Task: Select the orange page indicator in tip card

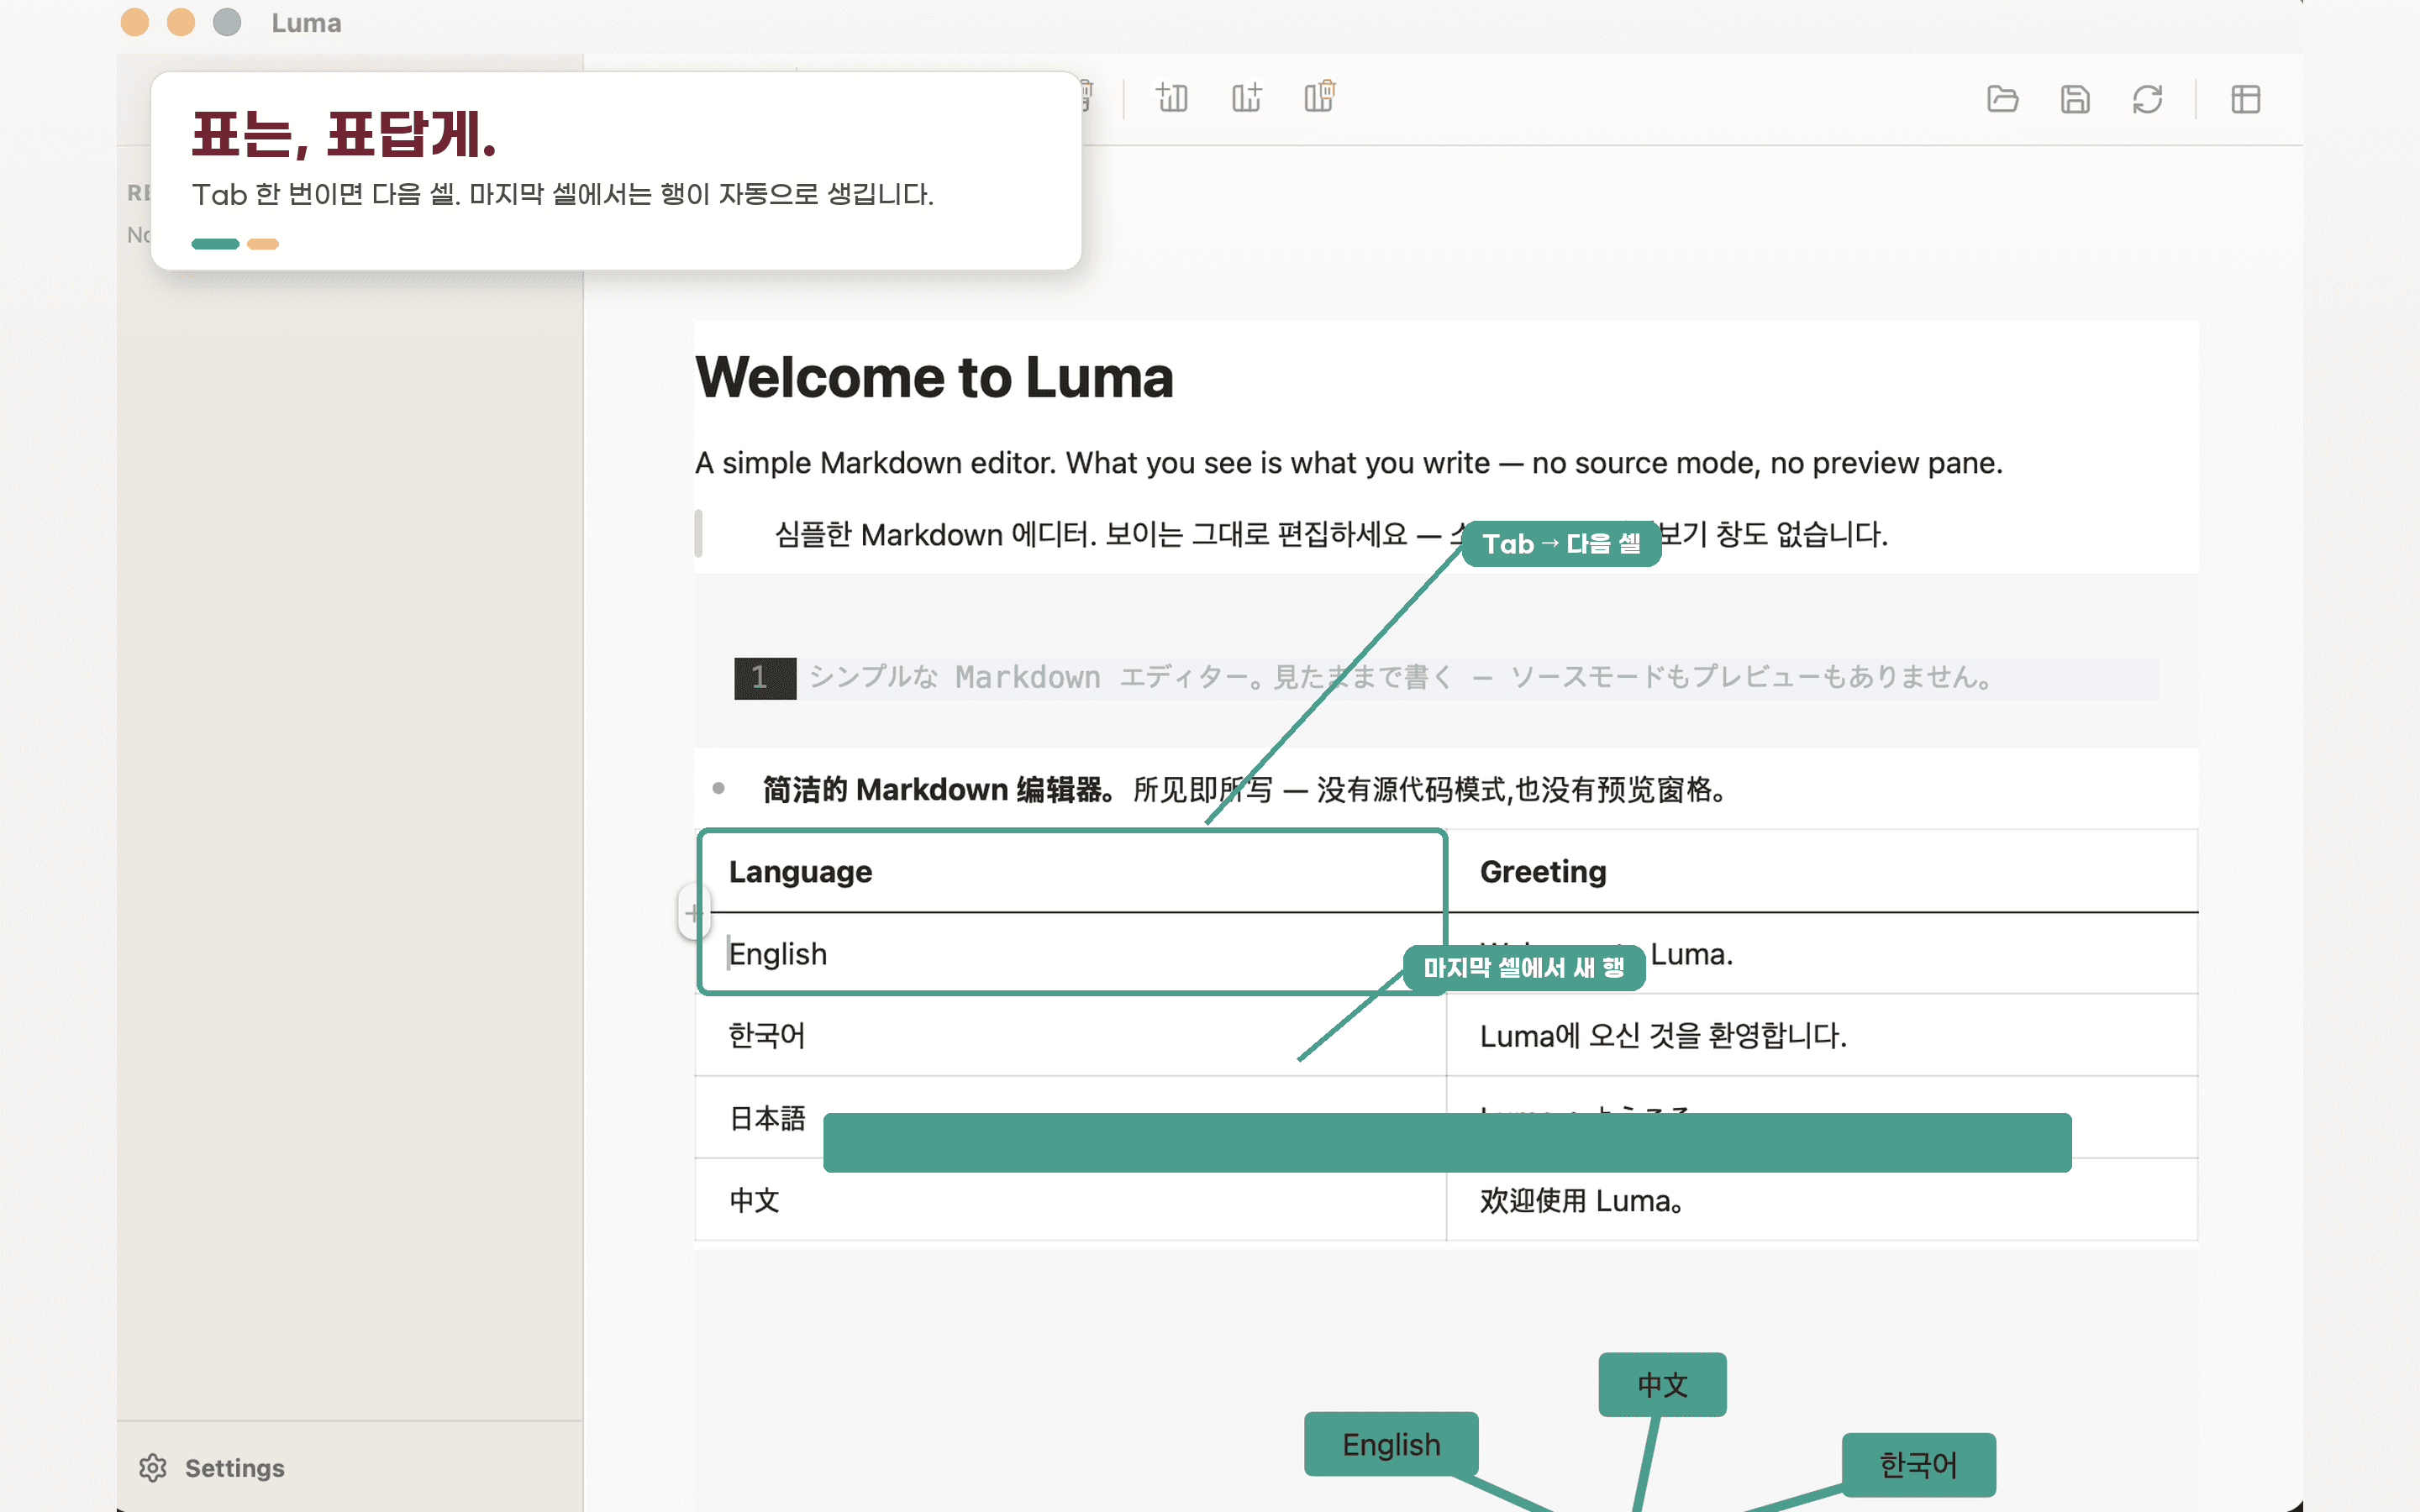Action: click(263, 244)
